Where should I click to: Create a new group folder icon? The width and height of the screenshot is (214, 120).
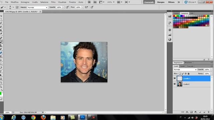[x=200, y=112]
